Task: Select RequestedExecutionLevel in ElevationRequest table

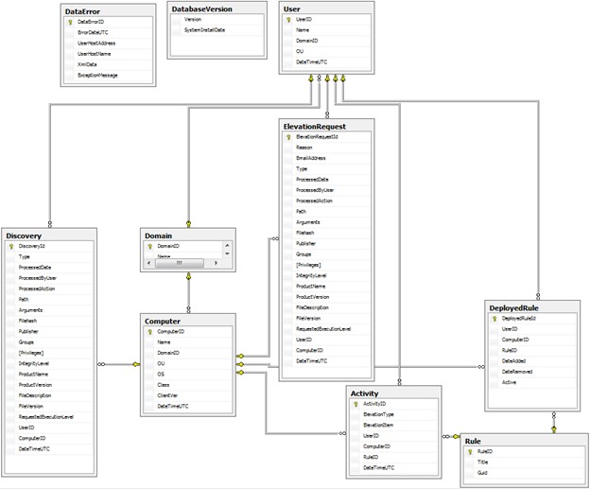Action: [x=327, y=329]
